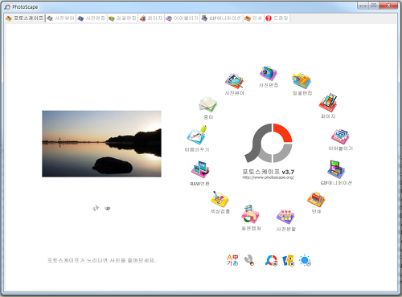Click the 인쇄 printer icon in the circle
Screen dimensions: 402x297
tap(316, 200)
